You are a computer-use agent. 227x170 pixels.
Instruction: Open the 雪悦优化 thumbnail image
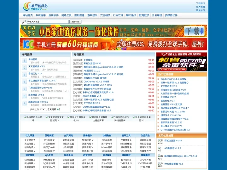[76, 119]
